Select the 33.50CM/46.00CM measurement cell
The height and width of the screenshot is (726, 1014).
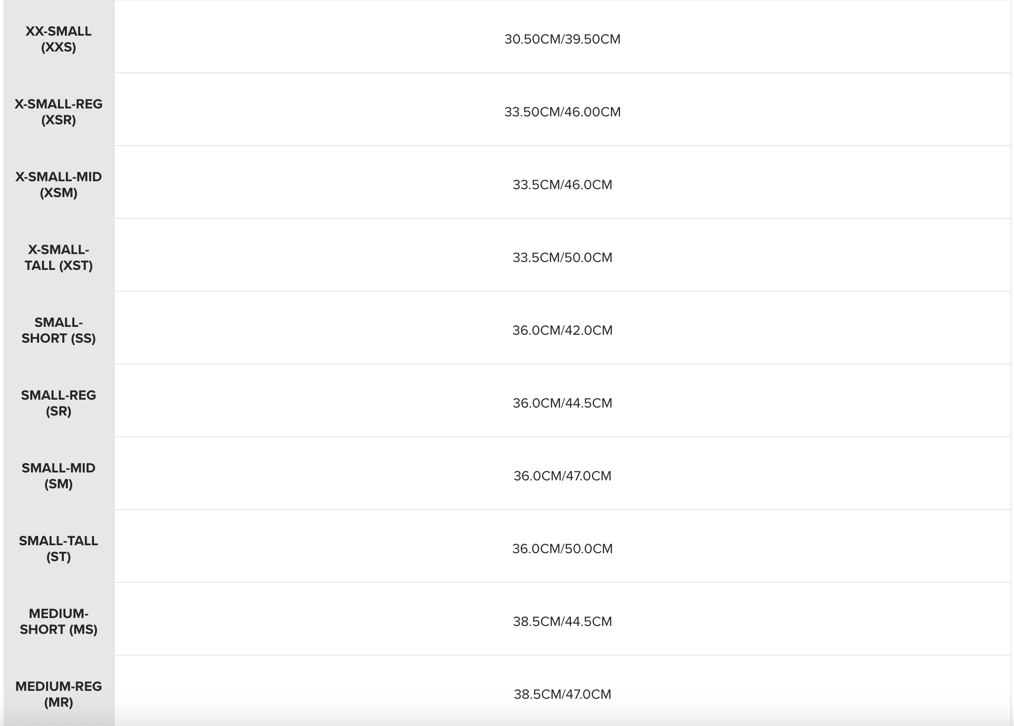[x=562, y=112]
